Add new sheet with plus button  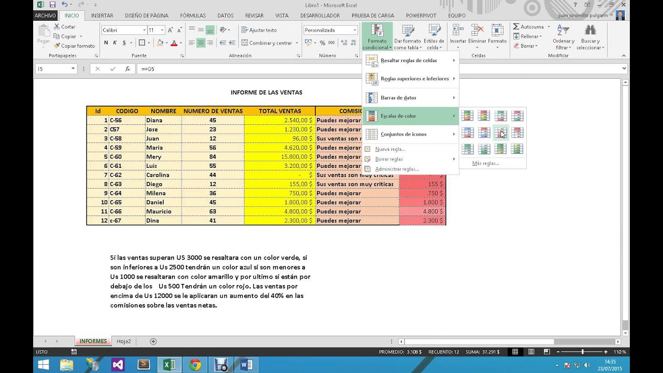tap(153, 341)
